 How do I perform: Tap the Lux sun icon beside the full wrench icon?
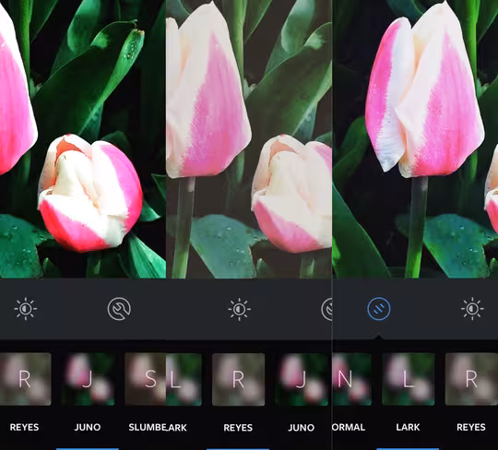pos(26,309)
